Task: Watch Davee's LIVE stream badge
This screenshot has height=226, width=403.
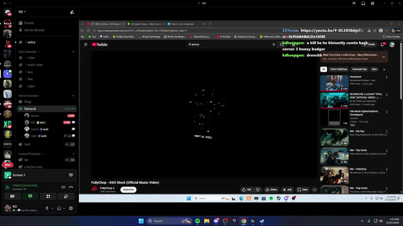Action: tap(71, 116)
